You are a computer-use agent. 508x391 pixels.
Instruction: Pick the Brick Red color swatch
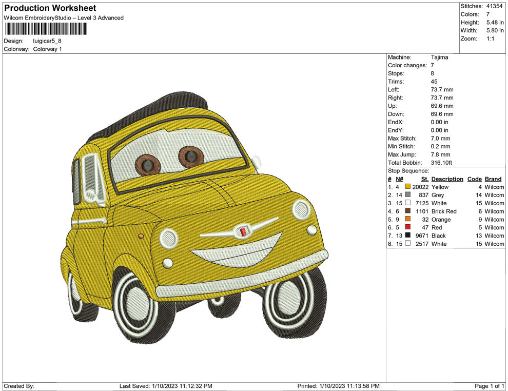(408, 211)
